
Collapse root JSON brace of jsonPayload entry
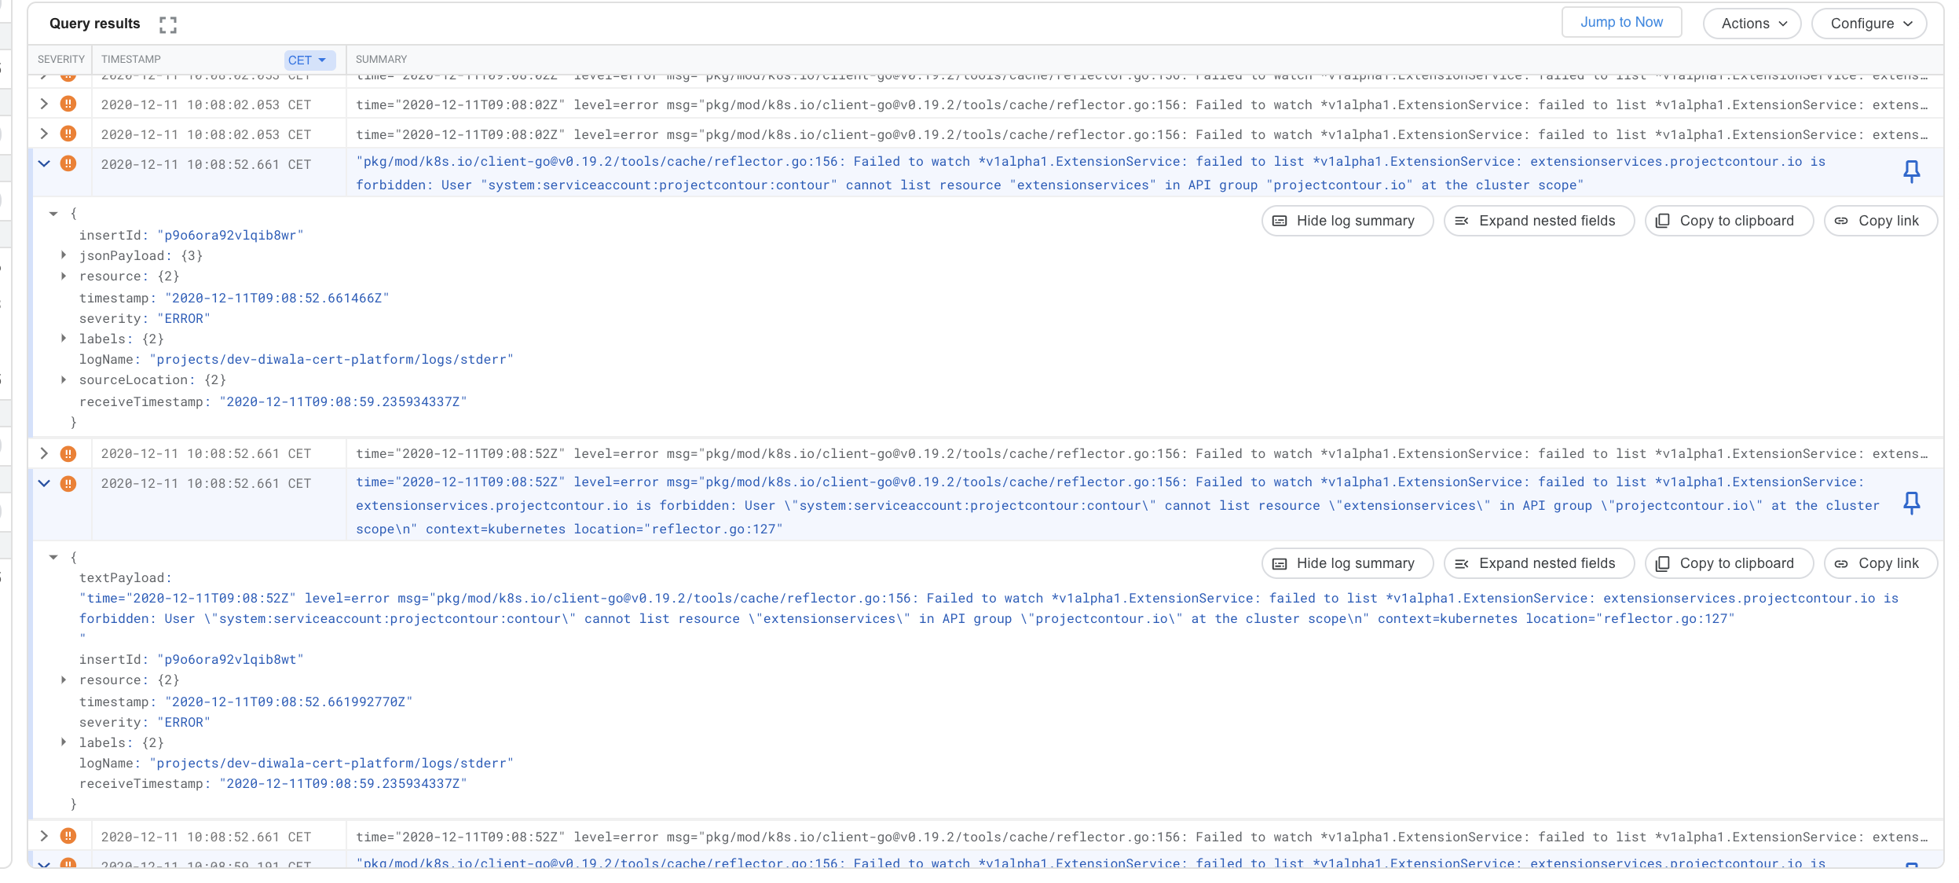53,214
